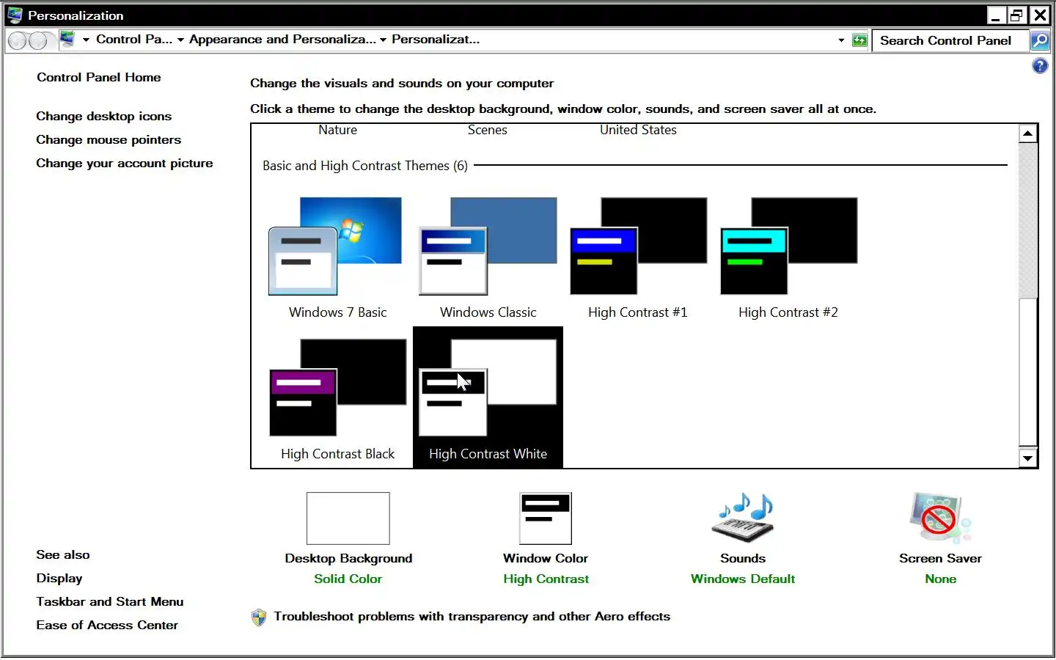This screenshot has width=1056, height=660.
Task: Click the High Contrast link under Window Color
Action: (x=546, y=579)
